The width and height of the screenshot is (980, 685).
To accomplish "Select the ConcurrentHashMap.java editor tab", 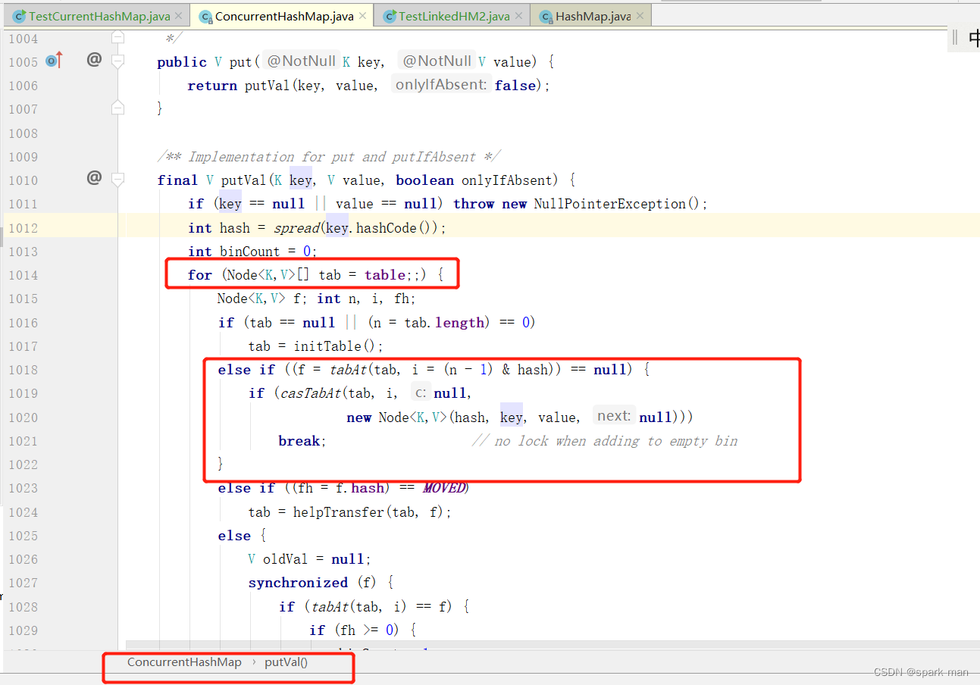I will coord(284,16).
